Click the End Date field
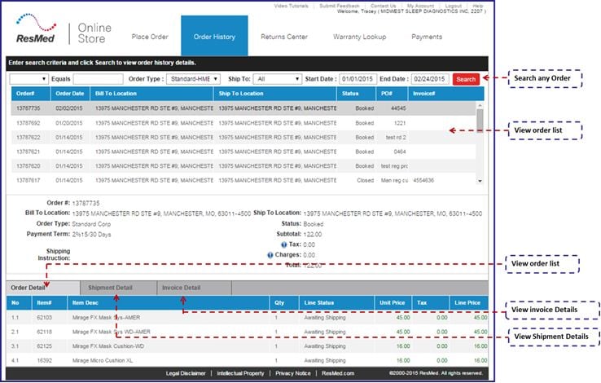 tap(430, 79)
